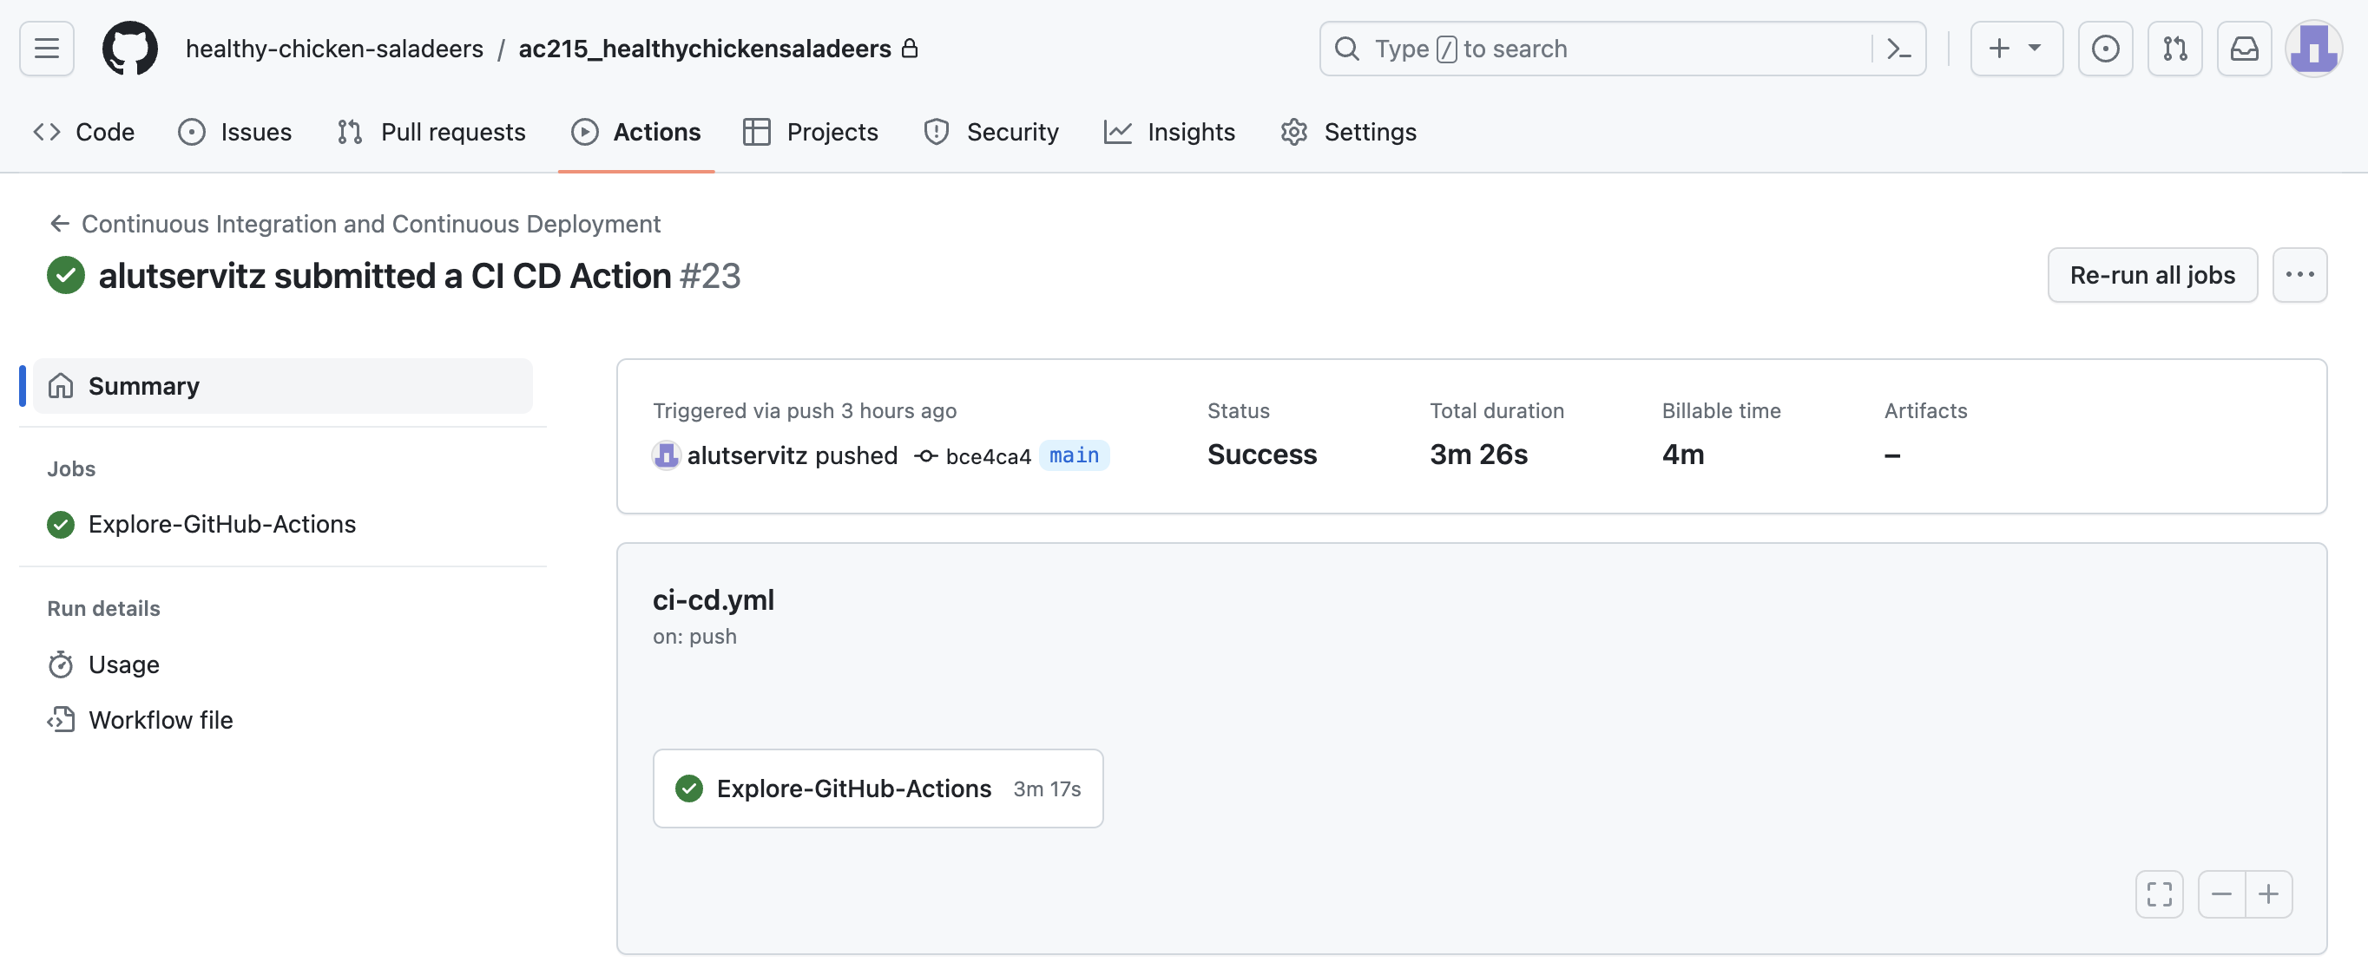Open the issues icon in header
2368x975 pixels.
click(2105, 49)
